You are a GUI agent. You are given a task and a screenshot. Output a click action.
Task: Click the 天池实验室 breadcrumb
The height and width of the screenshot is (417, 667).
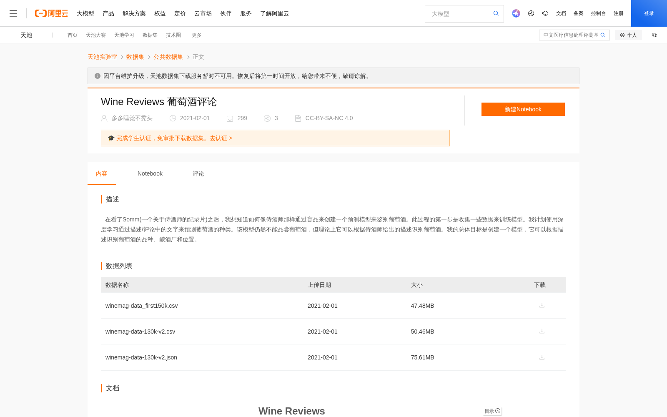[102, 57]
